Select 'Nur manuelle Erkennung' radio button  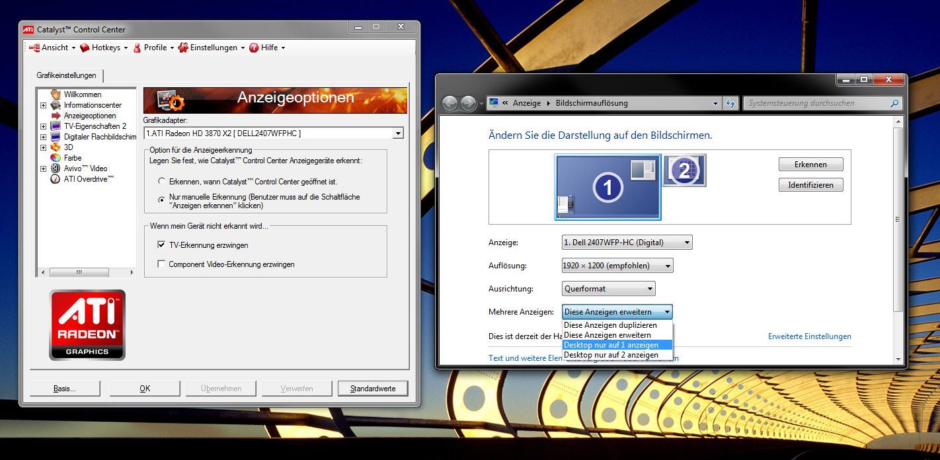(x=162, y=199)
